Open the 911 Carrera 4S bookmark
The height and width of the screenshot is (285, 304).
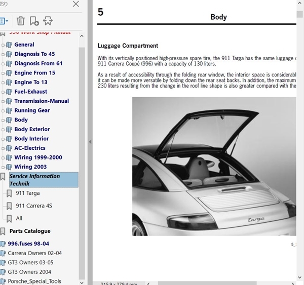34,206
